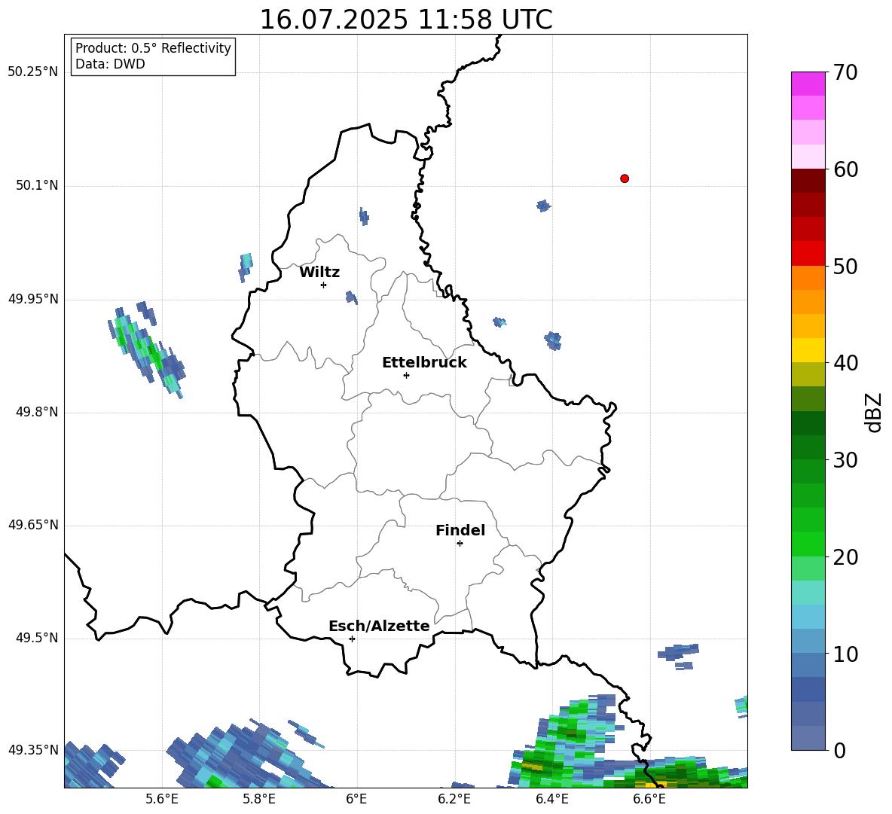Image resolution: width=892 pixels, height=814 pixels.
Task: Click the 'Esch/Alzette' label
Action: 379,627
